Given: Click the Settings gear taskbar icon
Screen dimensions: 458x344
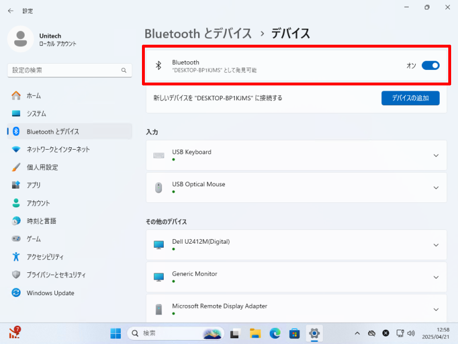Looking at the screenshot, I should (314, 333).
